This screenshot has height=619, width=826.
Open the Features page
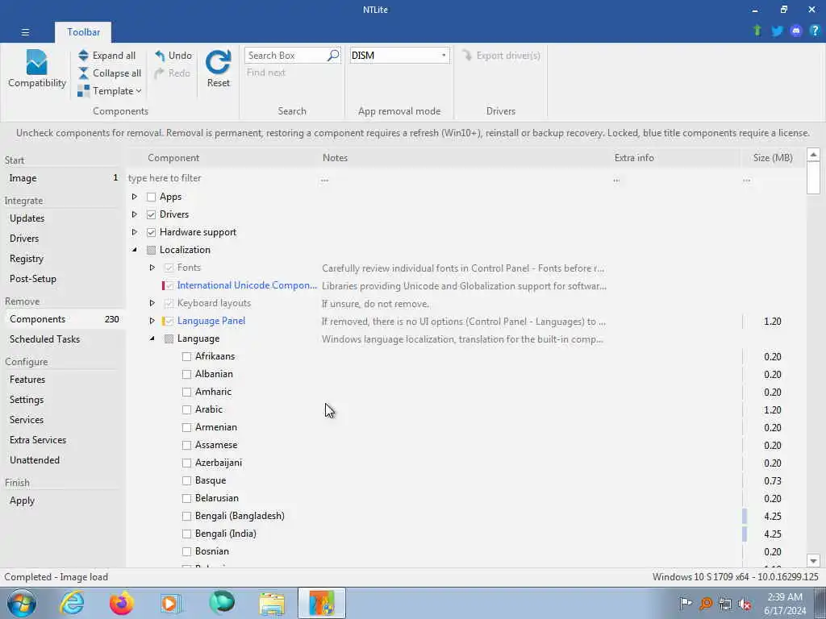[x=63, y=380]
